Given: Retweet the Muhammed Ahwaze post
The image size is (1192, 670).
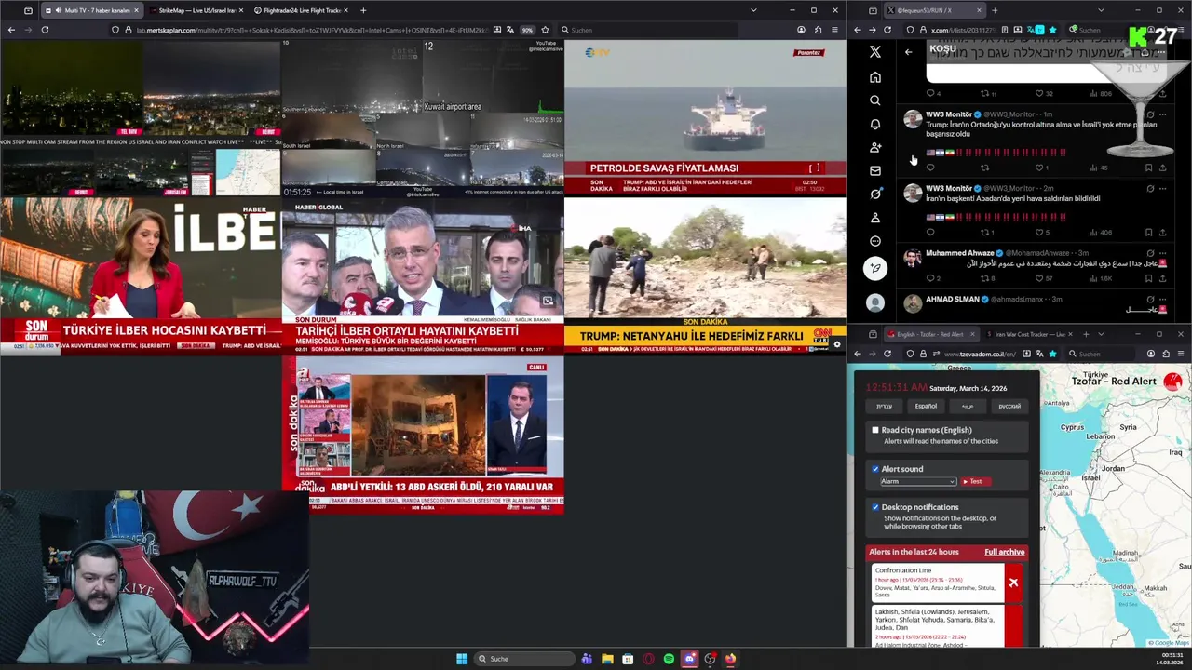Looking at the screenshot, I should [984, 278].
